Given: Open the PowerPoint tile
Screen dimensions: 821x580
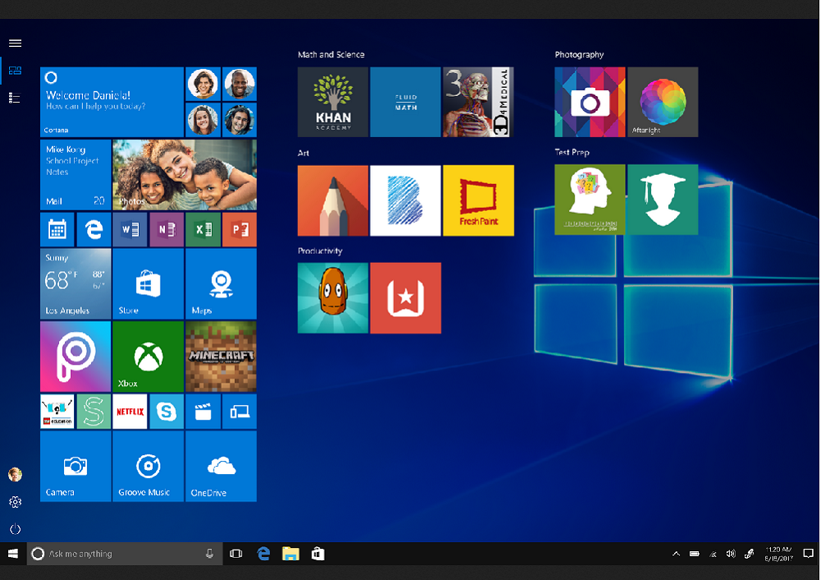Looking at the screenshot, I should (239, 229).
